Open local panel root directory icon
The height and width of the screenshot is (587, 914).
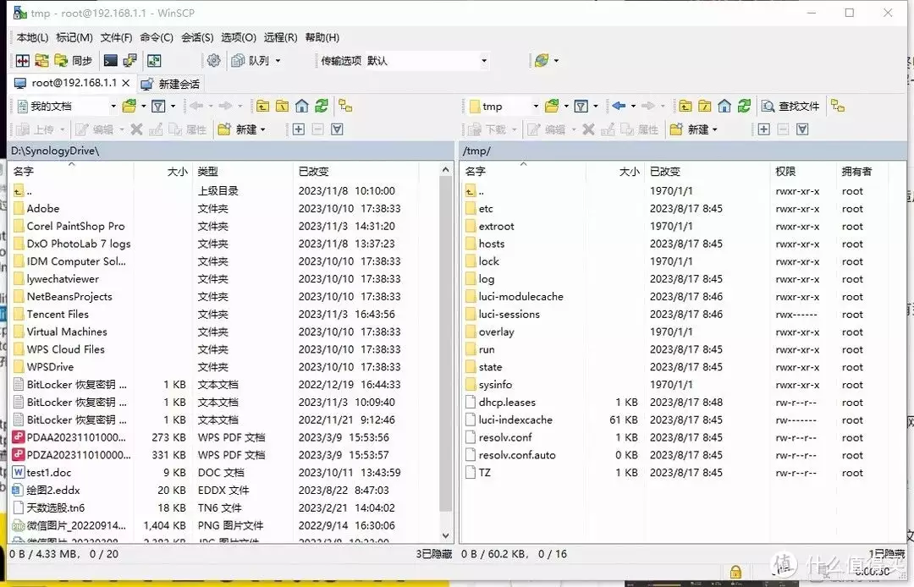tap(283, 106)
